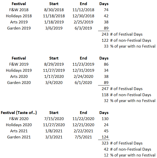Click the 33 percent of year cell

coord(106,46)
